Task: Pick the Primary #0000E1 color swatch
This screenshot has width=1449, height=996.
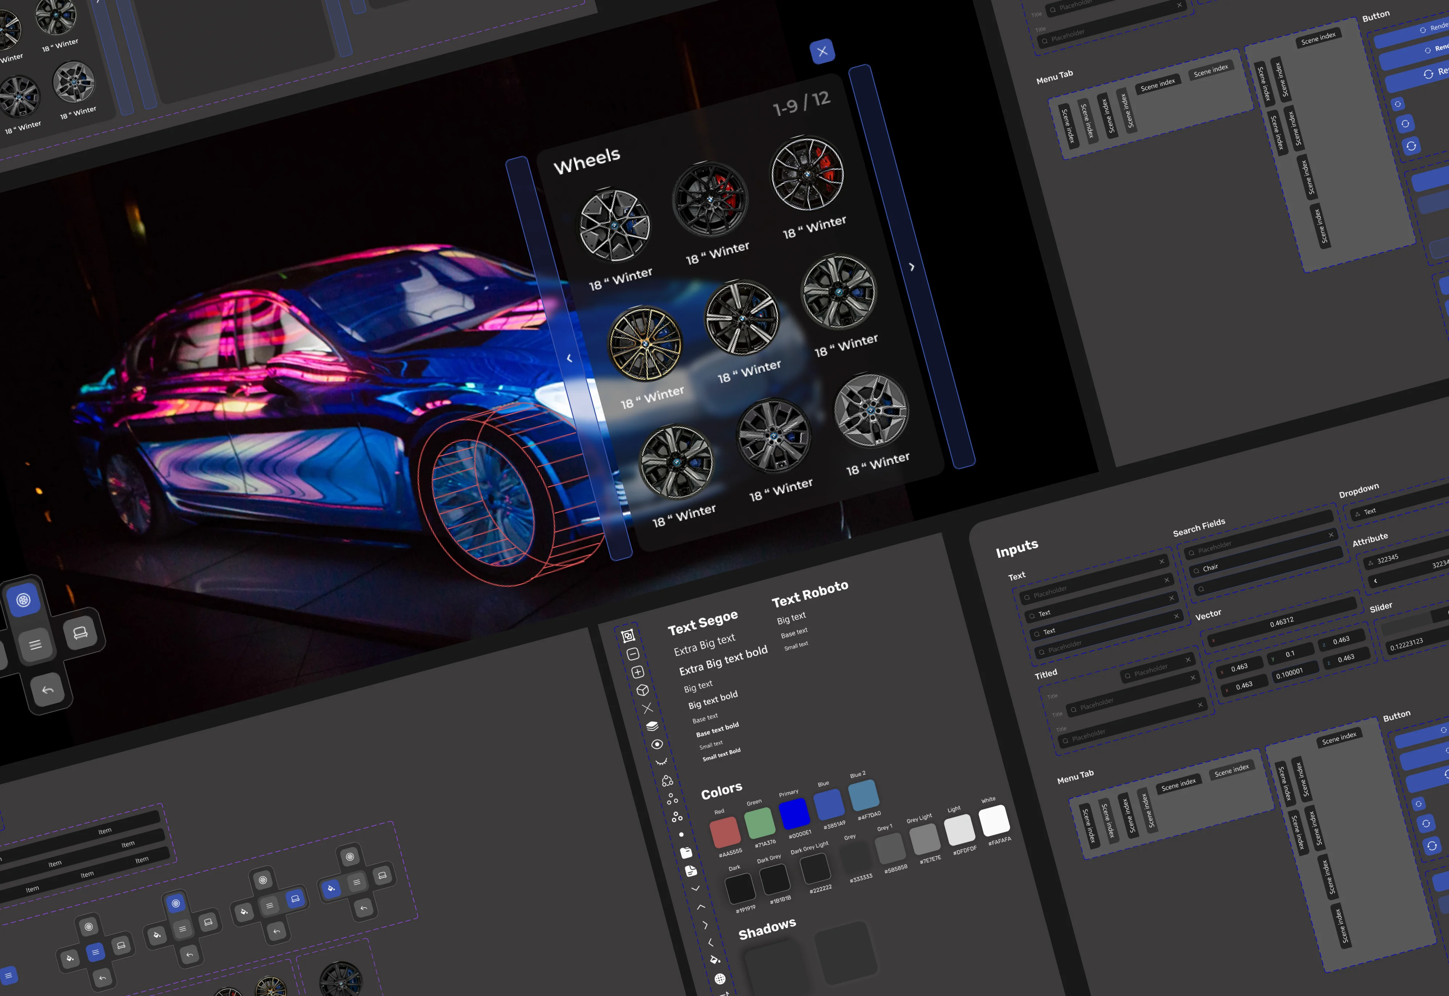Action: 794,813
